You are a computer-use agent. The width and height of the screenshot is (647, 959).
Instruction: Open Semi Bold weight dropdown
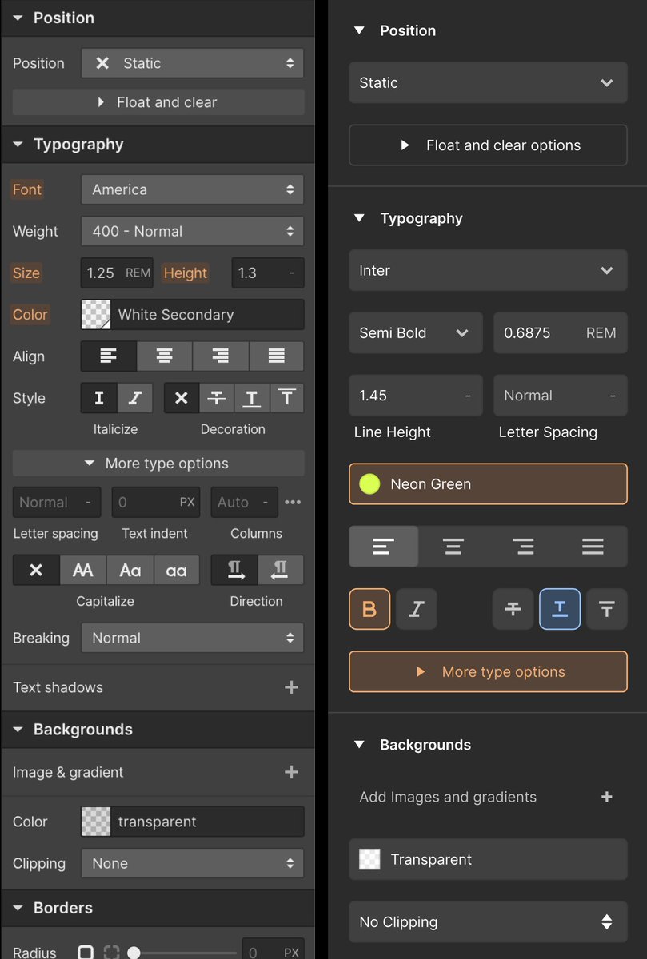point(416,333)
